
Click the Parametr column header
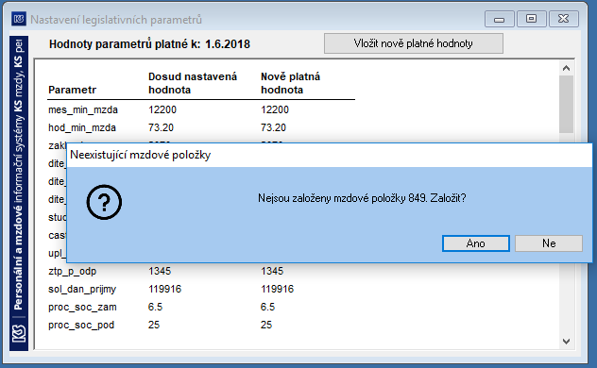pos(73,90)
